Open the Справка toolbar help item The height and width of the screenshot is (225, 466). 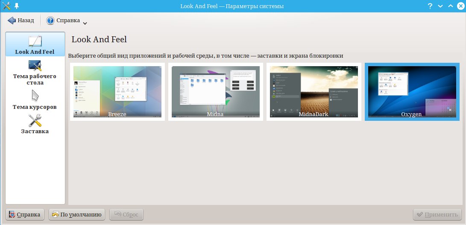63,20
